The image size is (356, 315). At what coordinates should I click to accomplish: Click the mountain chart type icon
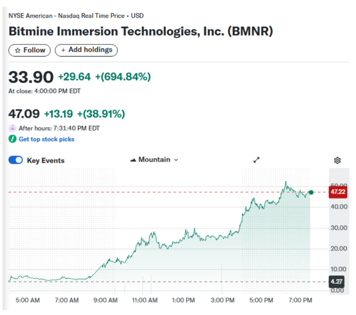tap(133, 160)
